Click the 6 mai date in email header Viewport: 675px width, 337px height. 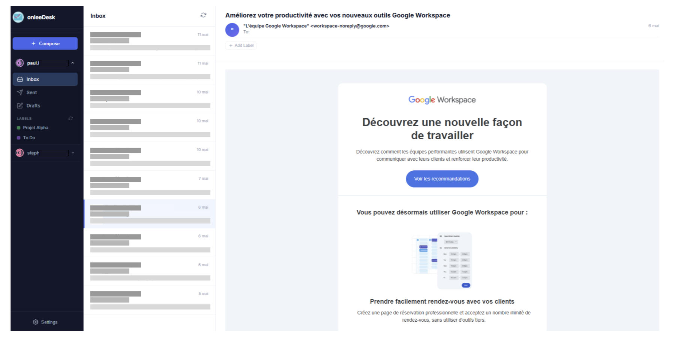tap(653, 26)
